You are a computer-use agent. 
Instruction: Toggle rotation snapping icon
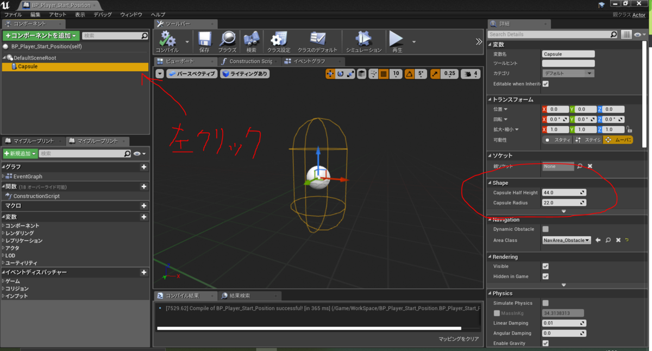click(x=409, y=74)
